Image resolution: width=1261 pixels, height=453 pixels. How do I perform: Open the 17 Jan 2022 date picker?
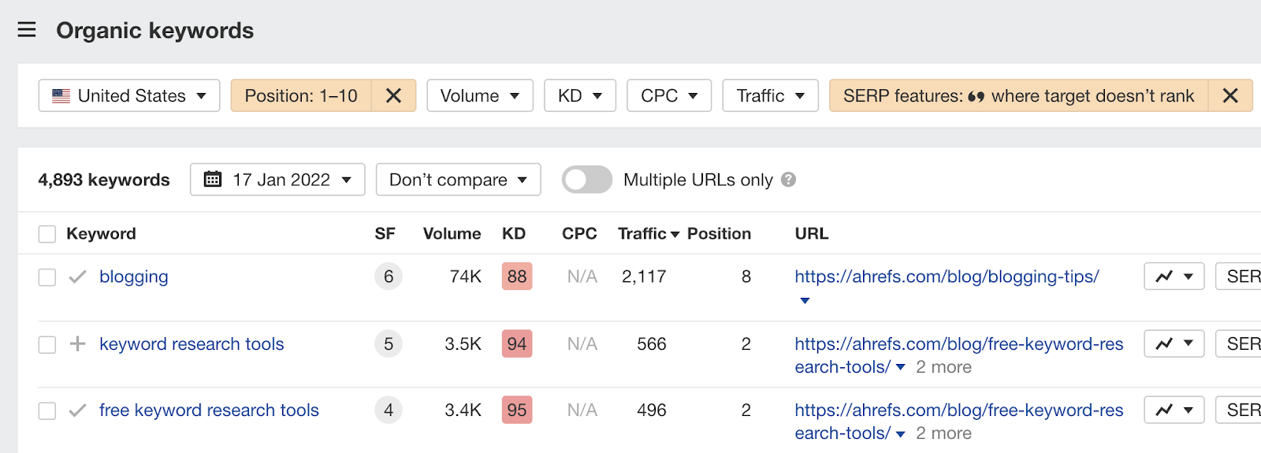pos(277,180)
